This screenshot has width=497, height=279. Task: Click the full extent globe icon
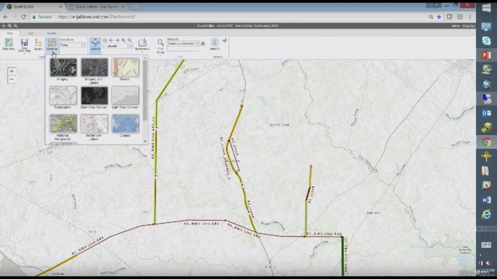[x=105, y=40]
